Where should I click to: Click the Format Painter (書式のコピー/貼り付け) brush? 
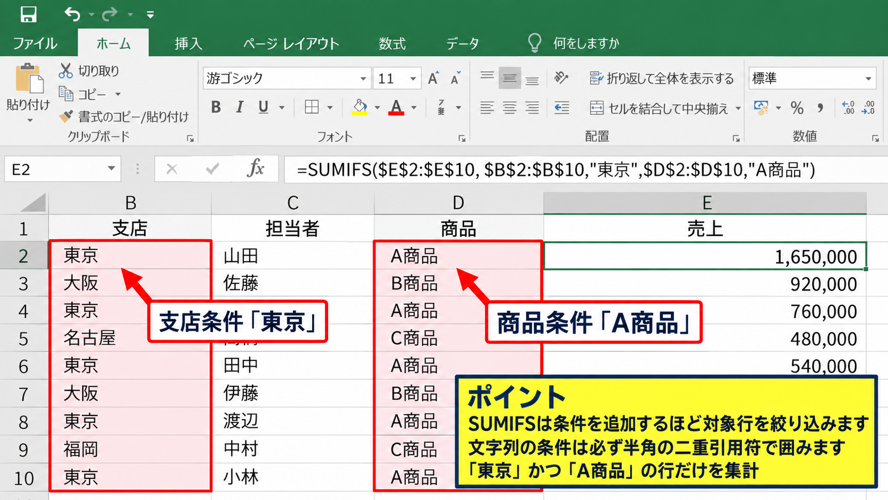coord(66,116)
